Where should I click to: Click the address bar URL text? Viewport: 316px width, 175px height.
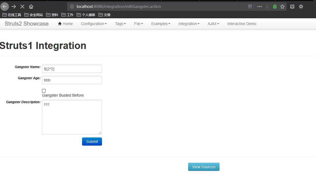pyautogui.click(x=119, y=7)
